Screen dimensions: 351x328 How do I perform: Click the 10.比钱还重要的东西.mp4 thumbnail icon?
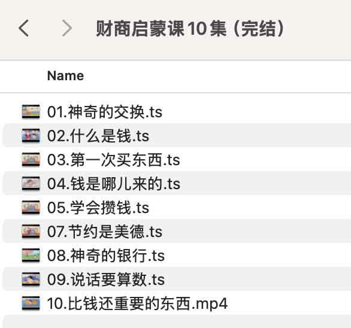[x=31, y=303]
